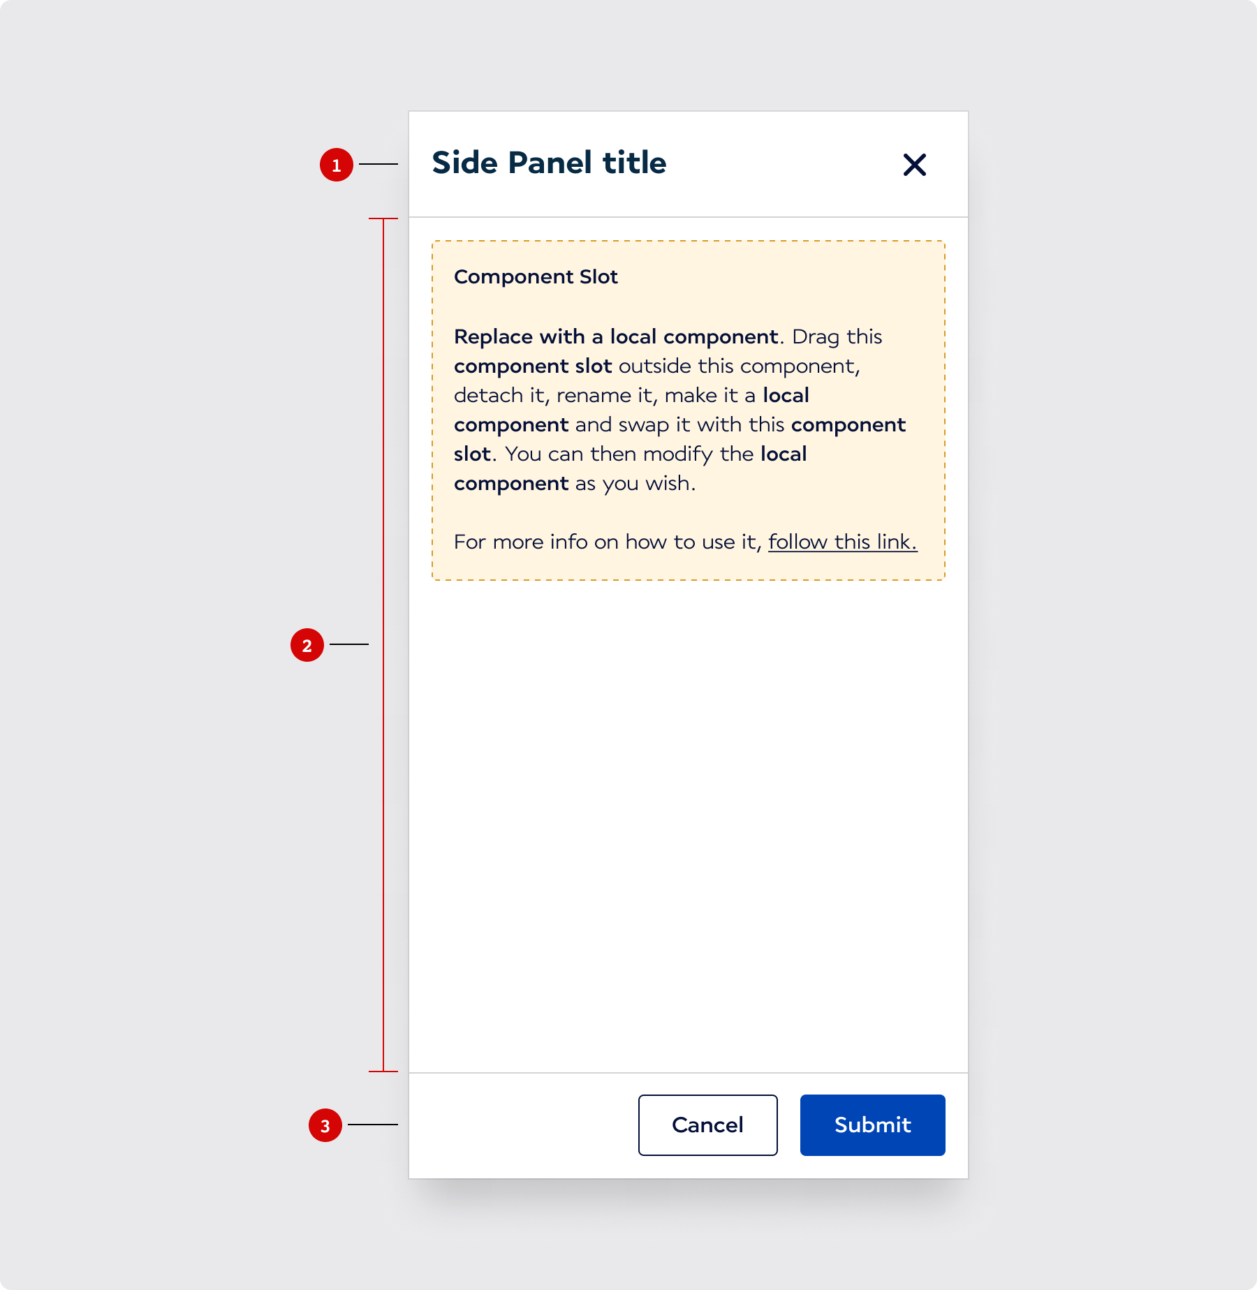Select the "Component Slot" heading text
Viewport: 1257px width, 1290px height.
(536, 277)
